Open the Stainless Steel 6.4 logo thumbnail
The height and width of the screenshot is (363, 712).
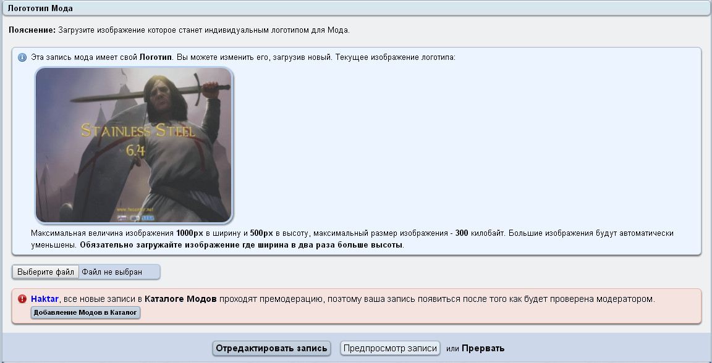pos(134,145)
